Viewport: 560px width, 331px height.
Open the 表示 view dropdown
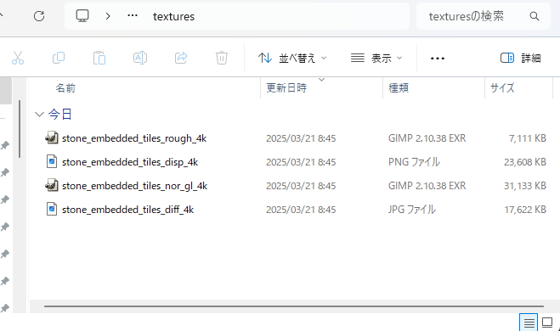pos(376,58)
